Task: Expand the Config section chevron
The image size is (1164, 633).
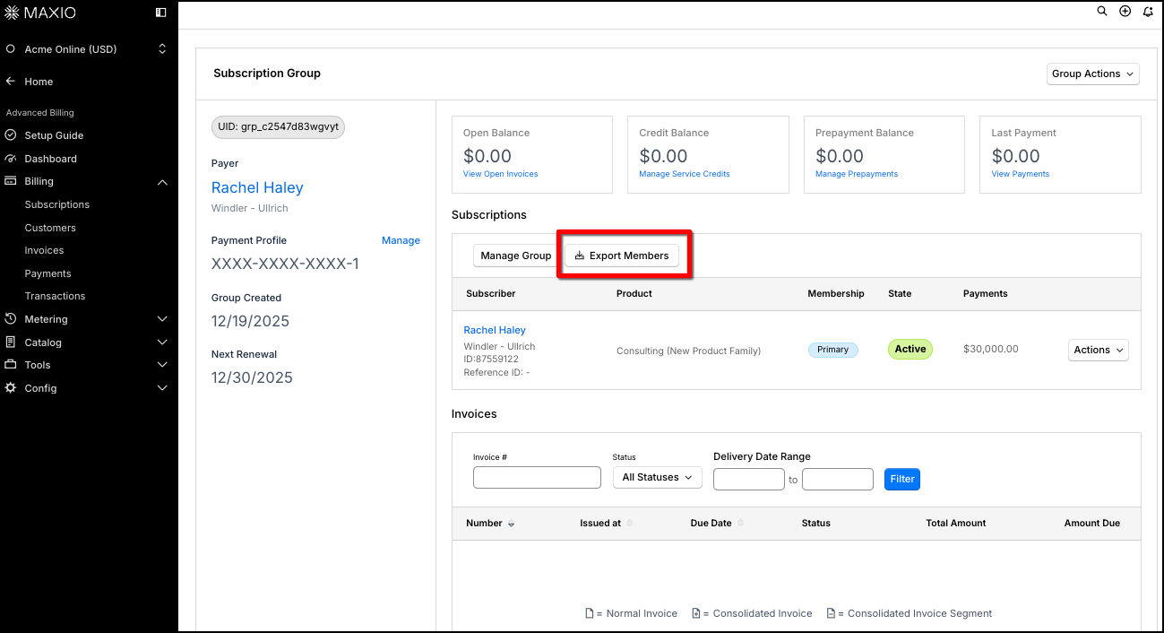Action: point(162,388)
